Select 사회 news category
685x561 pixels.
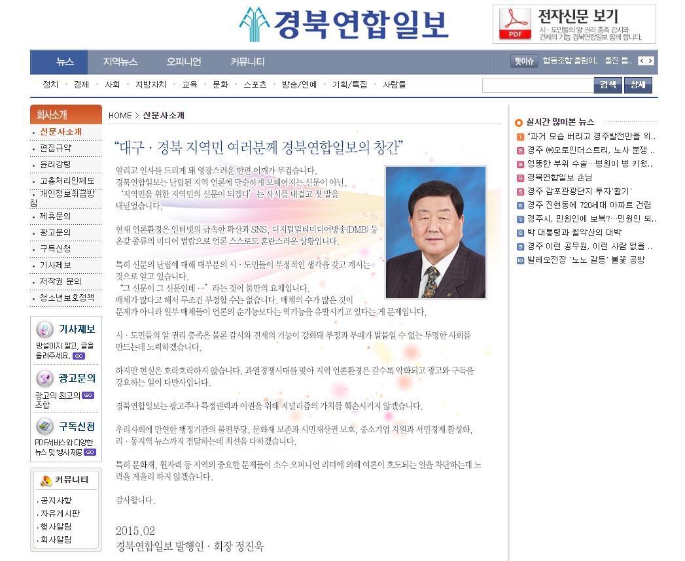113,85
